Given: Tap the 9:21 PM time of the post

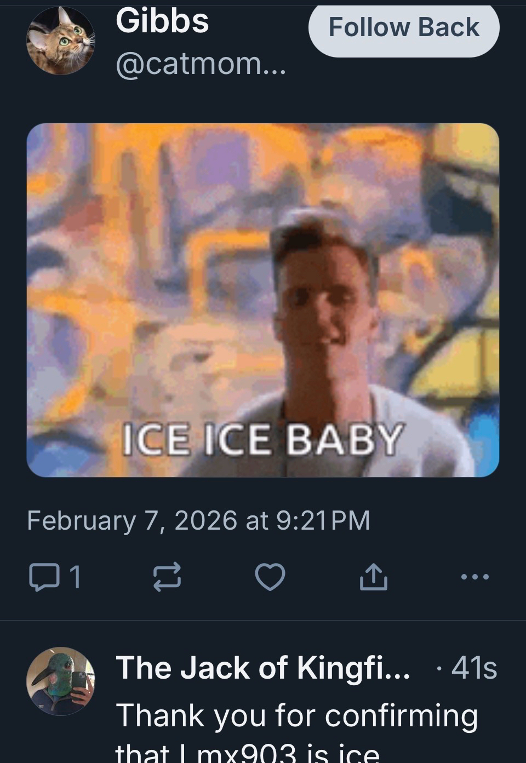Looking at the screenshot, I should [x=323, y=520].
